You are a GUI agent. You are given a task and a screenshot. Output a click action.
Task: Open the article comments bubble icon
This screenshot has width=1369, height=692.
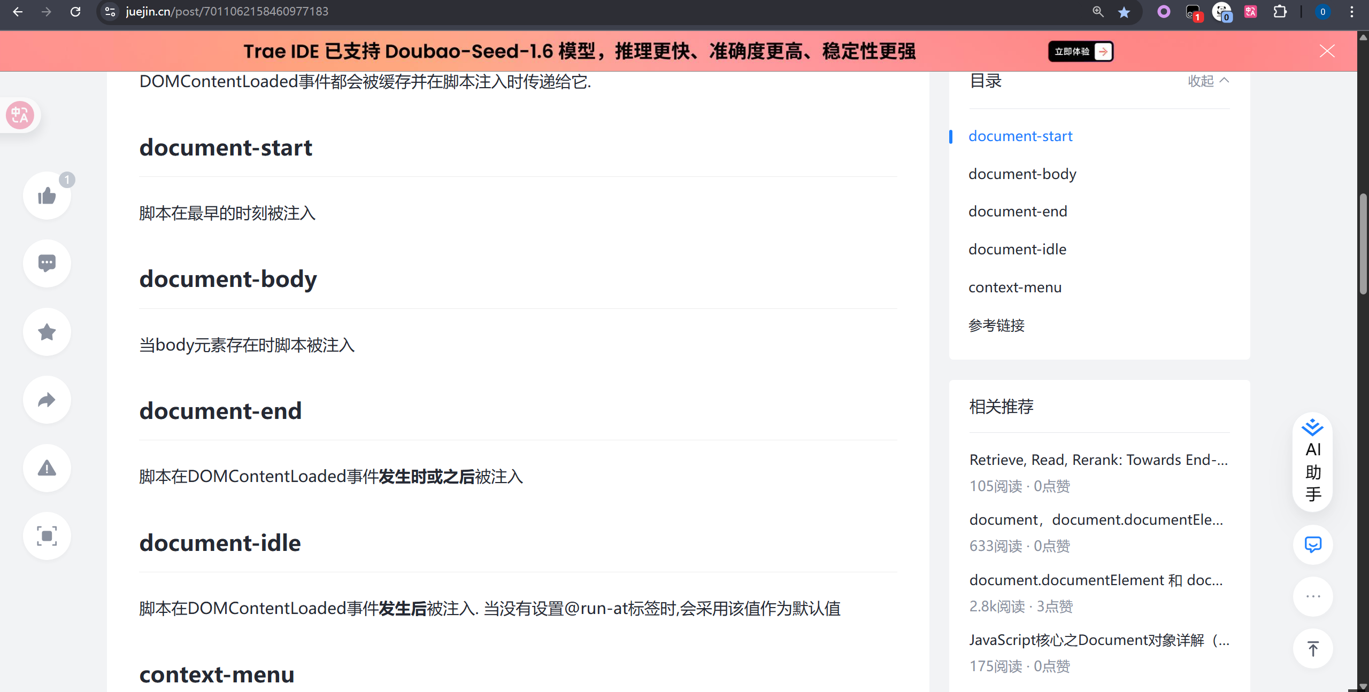(47, 263)
